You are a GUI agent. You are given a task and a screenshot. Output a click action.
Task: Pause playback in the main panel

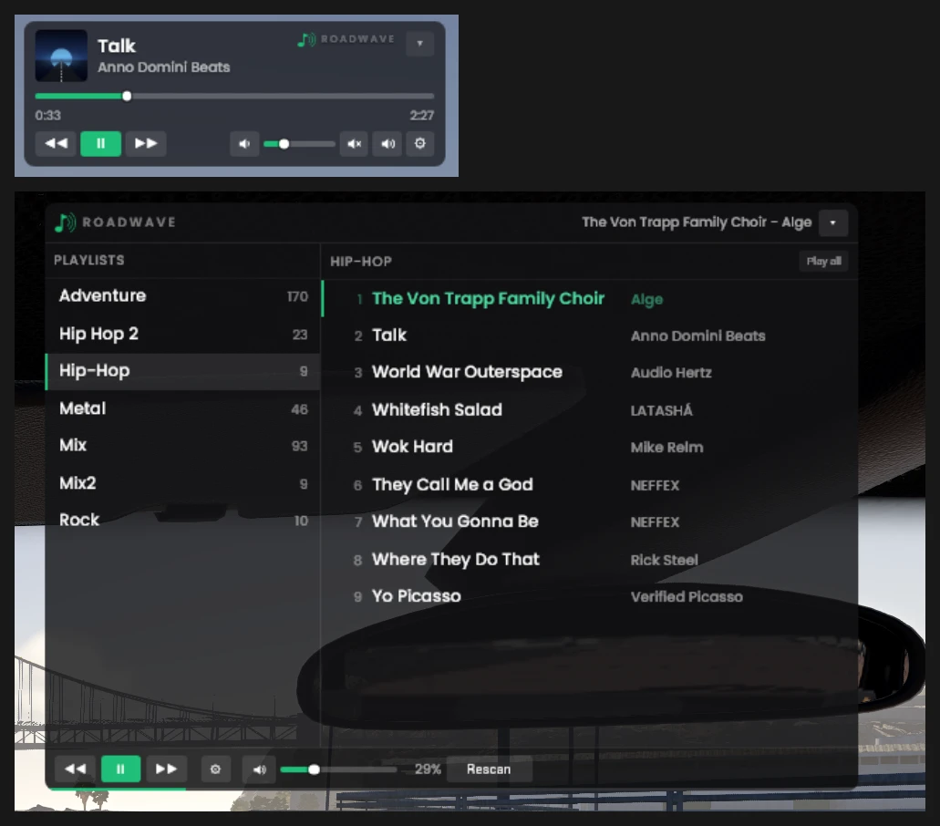pos(120,769)
